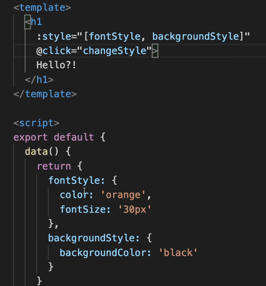Click the color property key

[74, 195]
